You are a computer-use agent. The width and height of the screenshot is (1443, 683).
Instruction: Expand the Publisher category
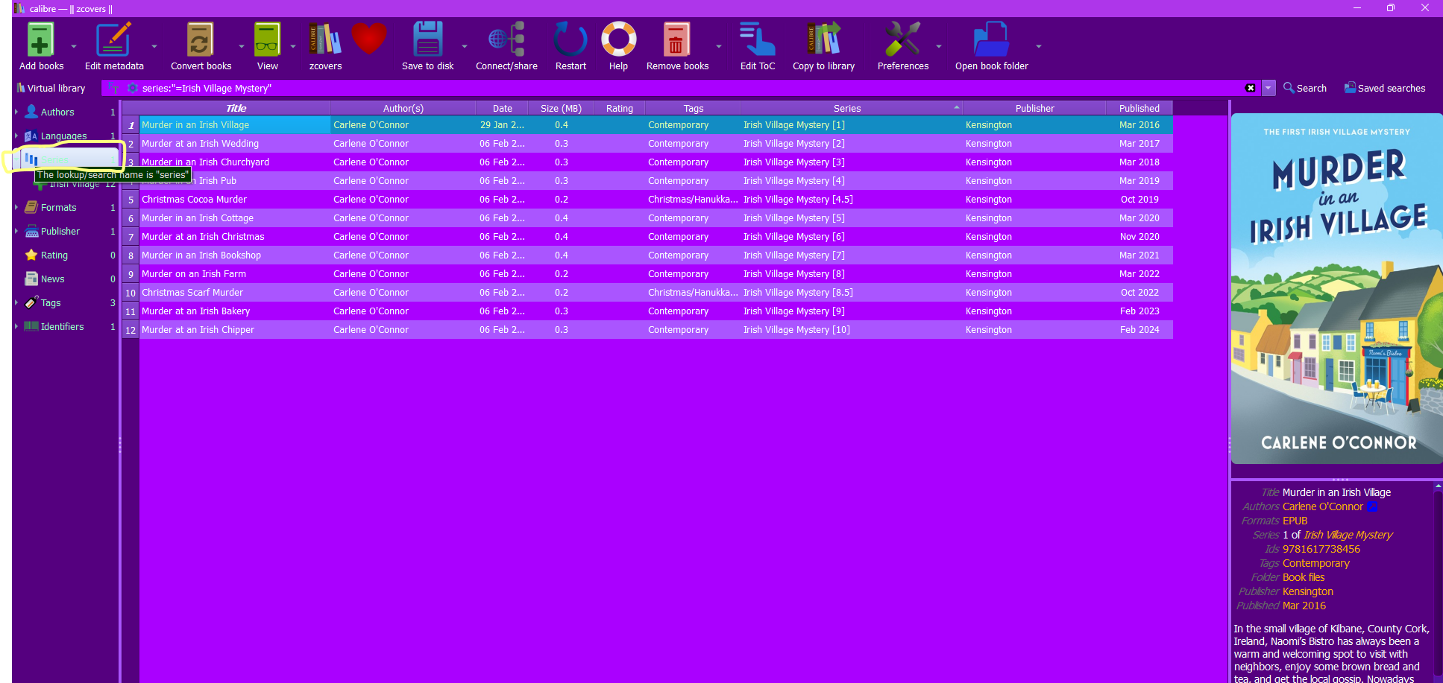coord(16,231)
